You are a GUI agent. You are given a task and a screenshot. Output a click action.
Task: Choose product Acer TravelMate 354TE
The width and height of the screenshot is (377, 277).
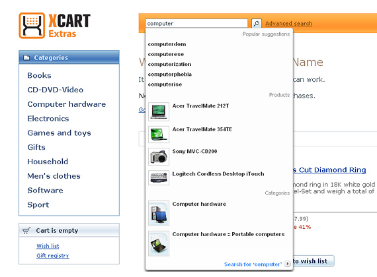(202, 129)
